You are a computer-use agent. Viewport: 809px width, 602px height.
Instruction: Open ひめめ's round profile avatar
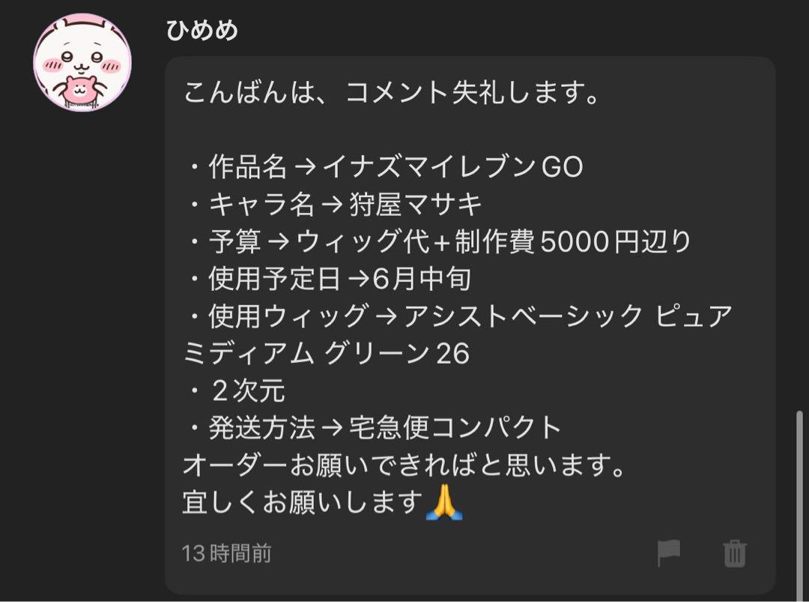[x=82, y=62]
